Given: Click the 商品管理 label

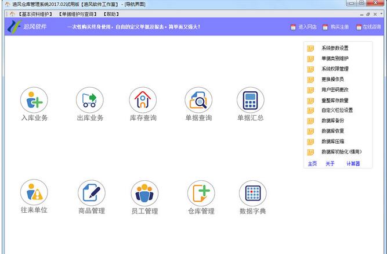Looking at the screenshot, I should (x=92, y=211).
